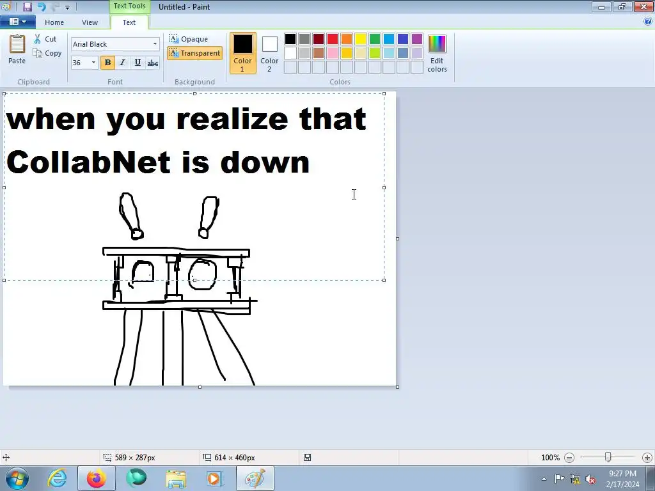Click the muted volume tray icon
The width and height of the screenshot is (655, 491).
pos(590,479)
